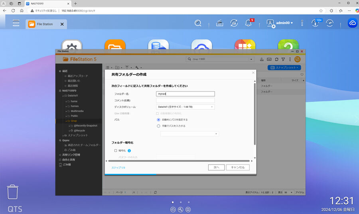The height and width of the screenshot is (214, 359).
Task: Open the dashboard gauge icon
Action: (x=330, y=23)
